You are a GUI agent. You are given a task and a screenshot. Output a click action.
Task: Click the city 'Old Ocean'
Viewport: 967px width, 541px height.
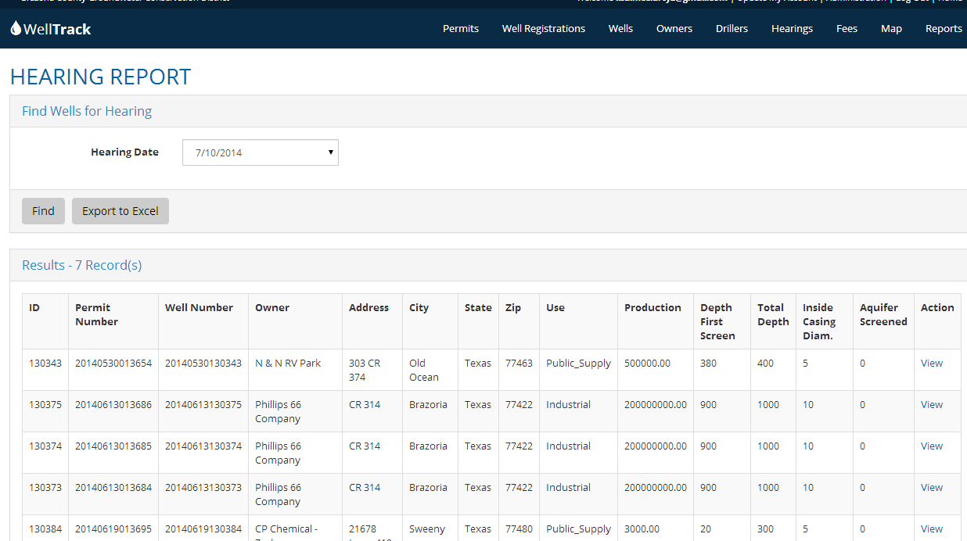point(424,370)
